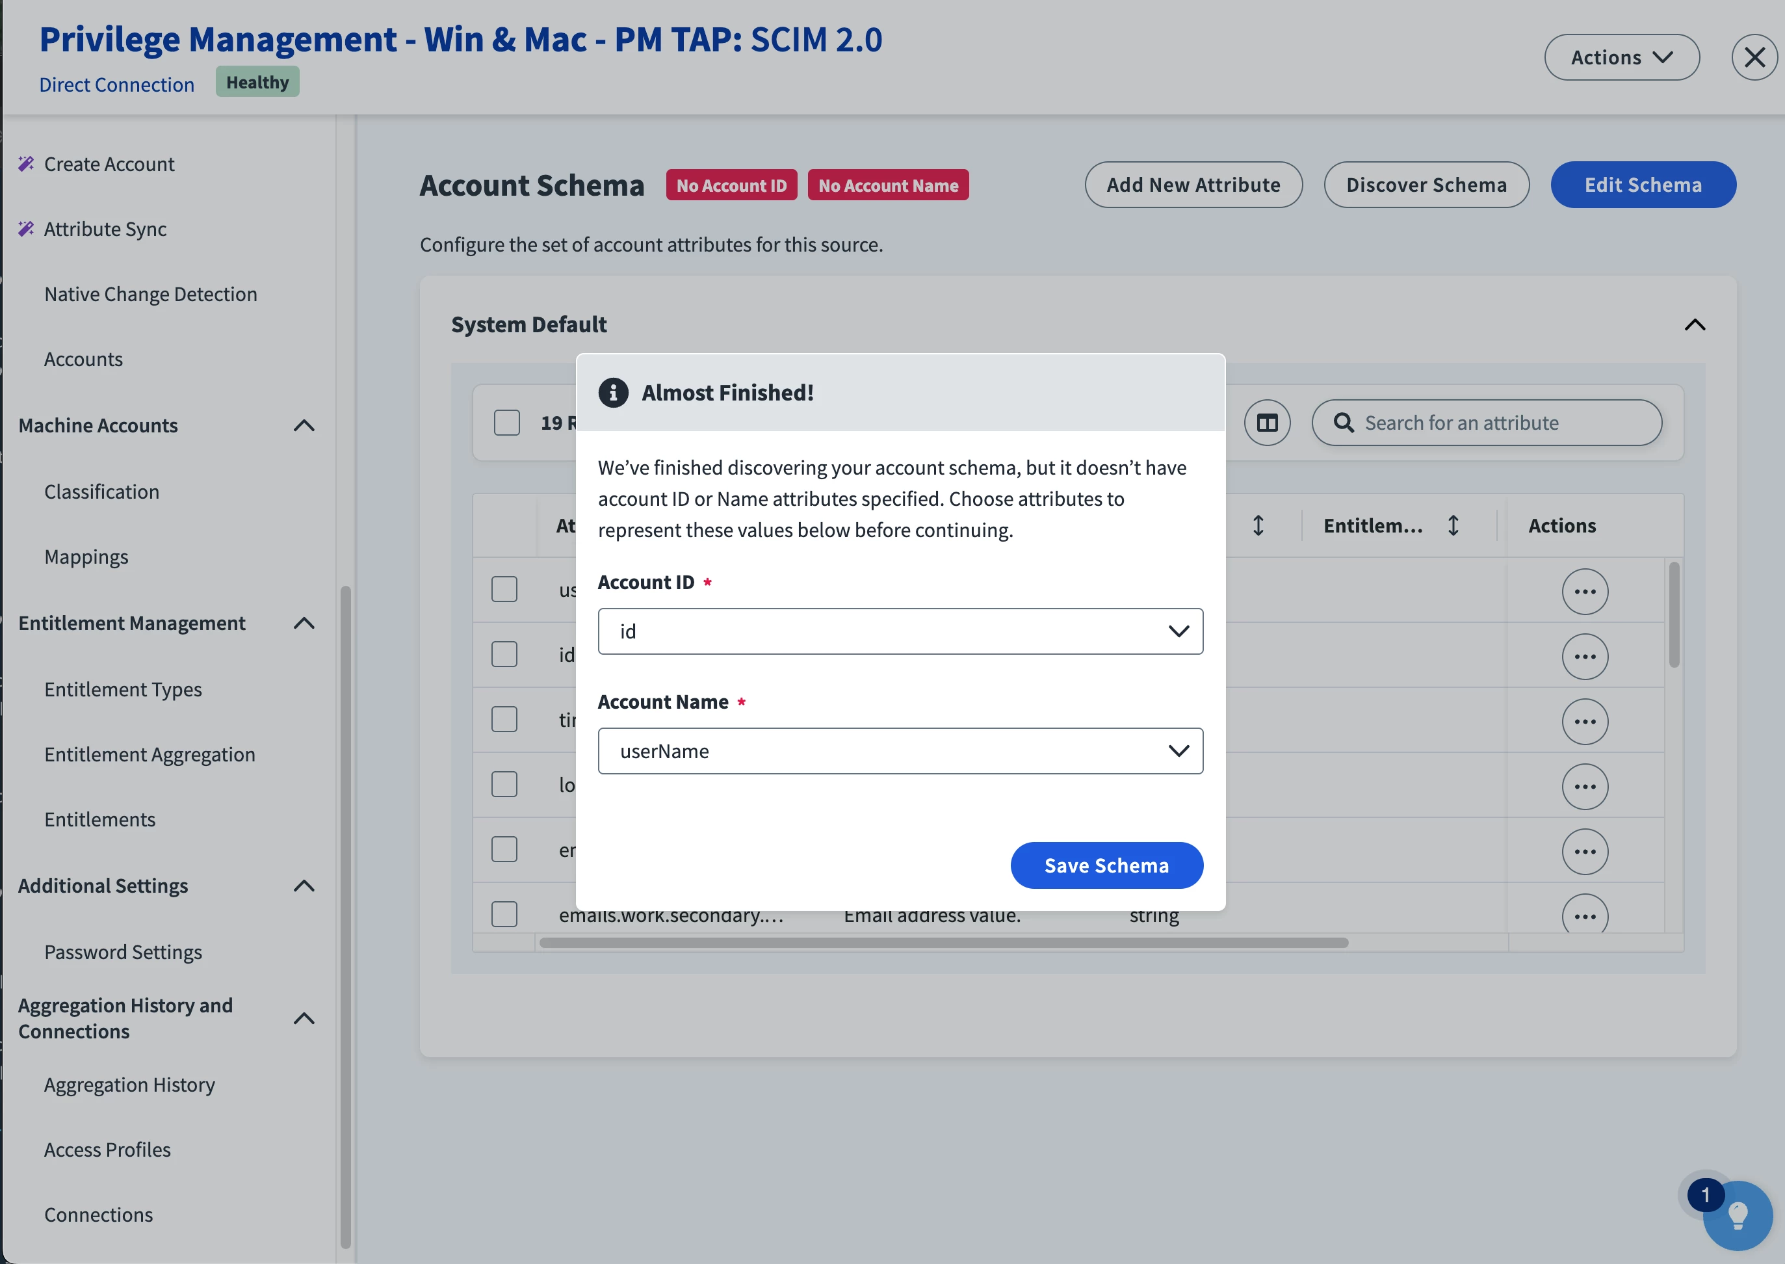Collapse the Machine Accounts section
Viewport: 1785px width, 1264px height.
tap(304, 426)
